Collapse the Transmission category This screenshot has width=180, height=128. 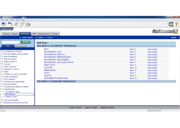click(9, 89)
